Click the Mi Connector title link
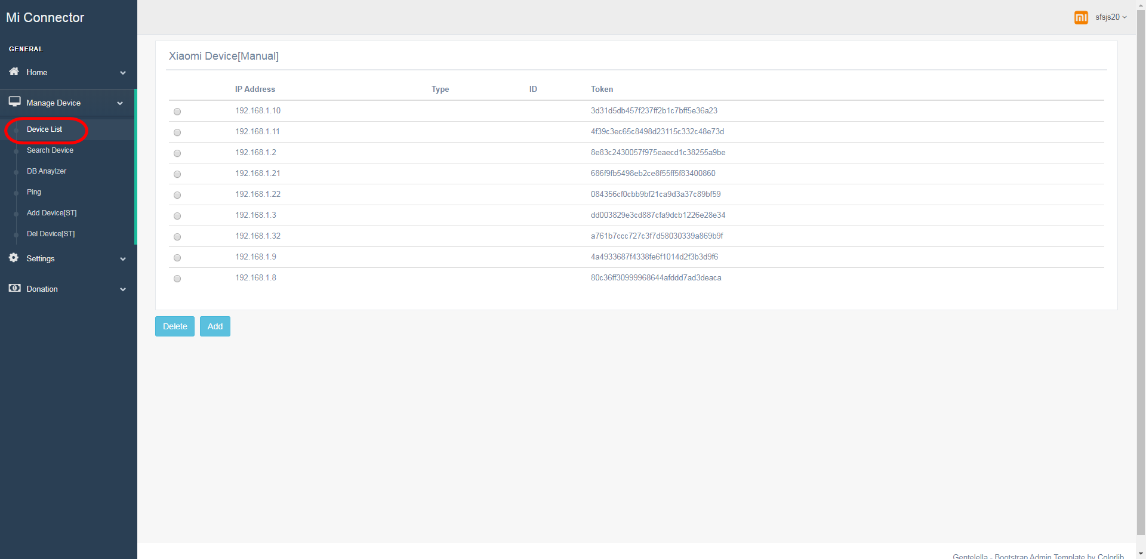The height and width of the screenshot is (559, 1146). click(45, 18)
